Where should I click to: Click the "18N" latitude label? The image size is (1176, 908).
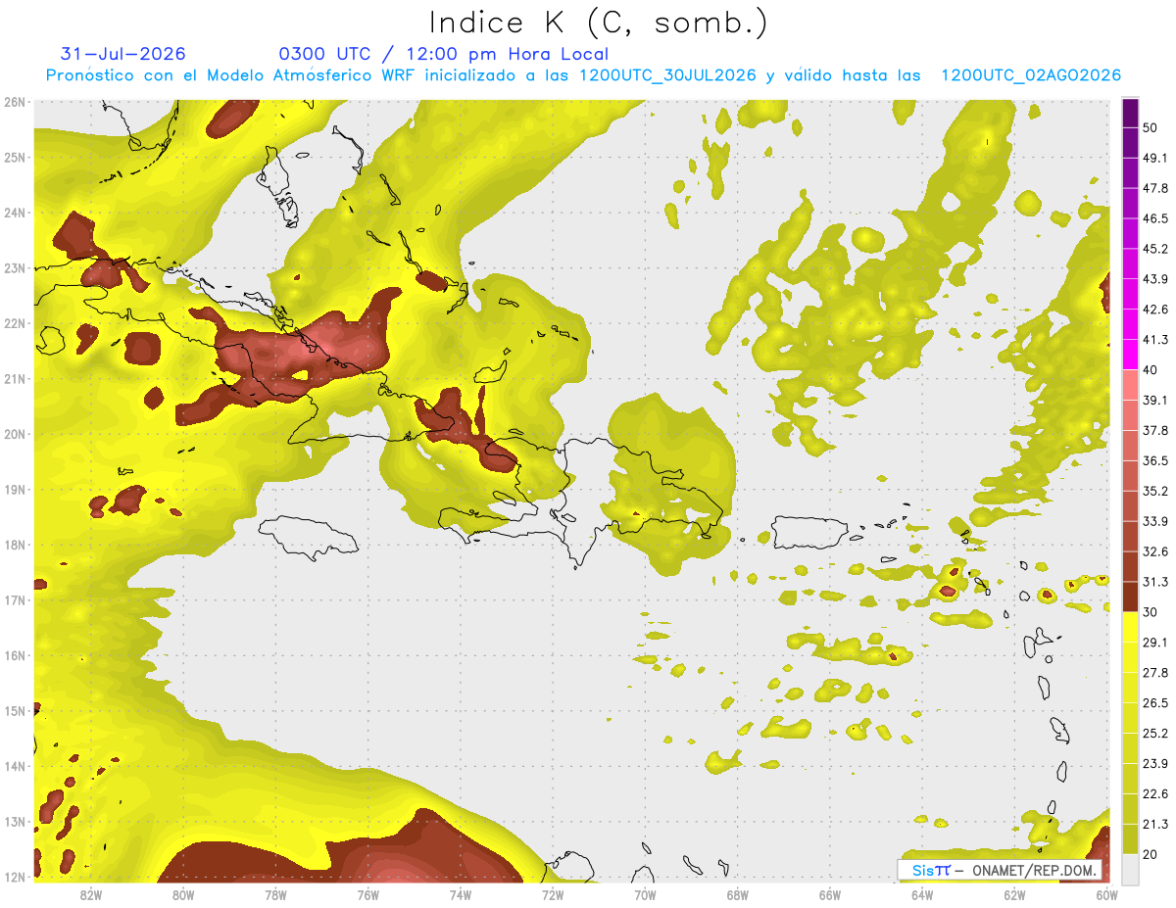tap(14, 545)
